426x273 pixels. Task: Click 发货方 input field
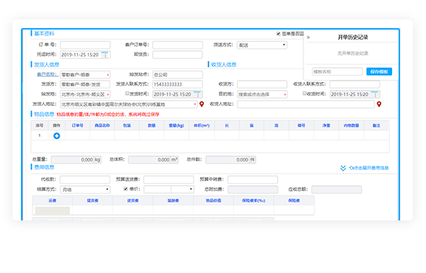coord(85,84)
